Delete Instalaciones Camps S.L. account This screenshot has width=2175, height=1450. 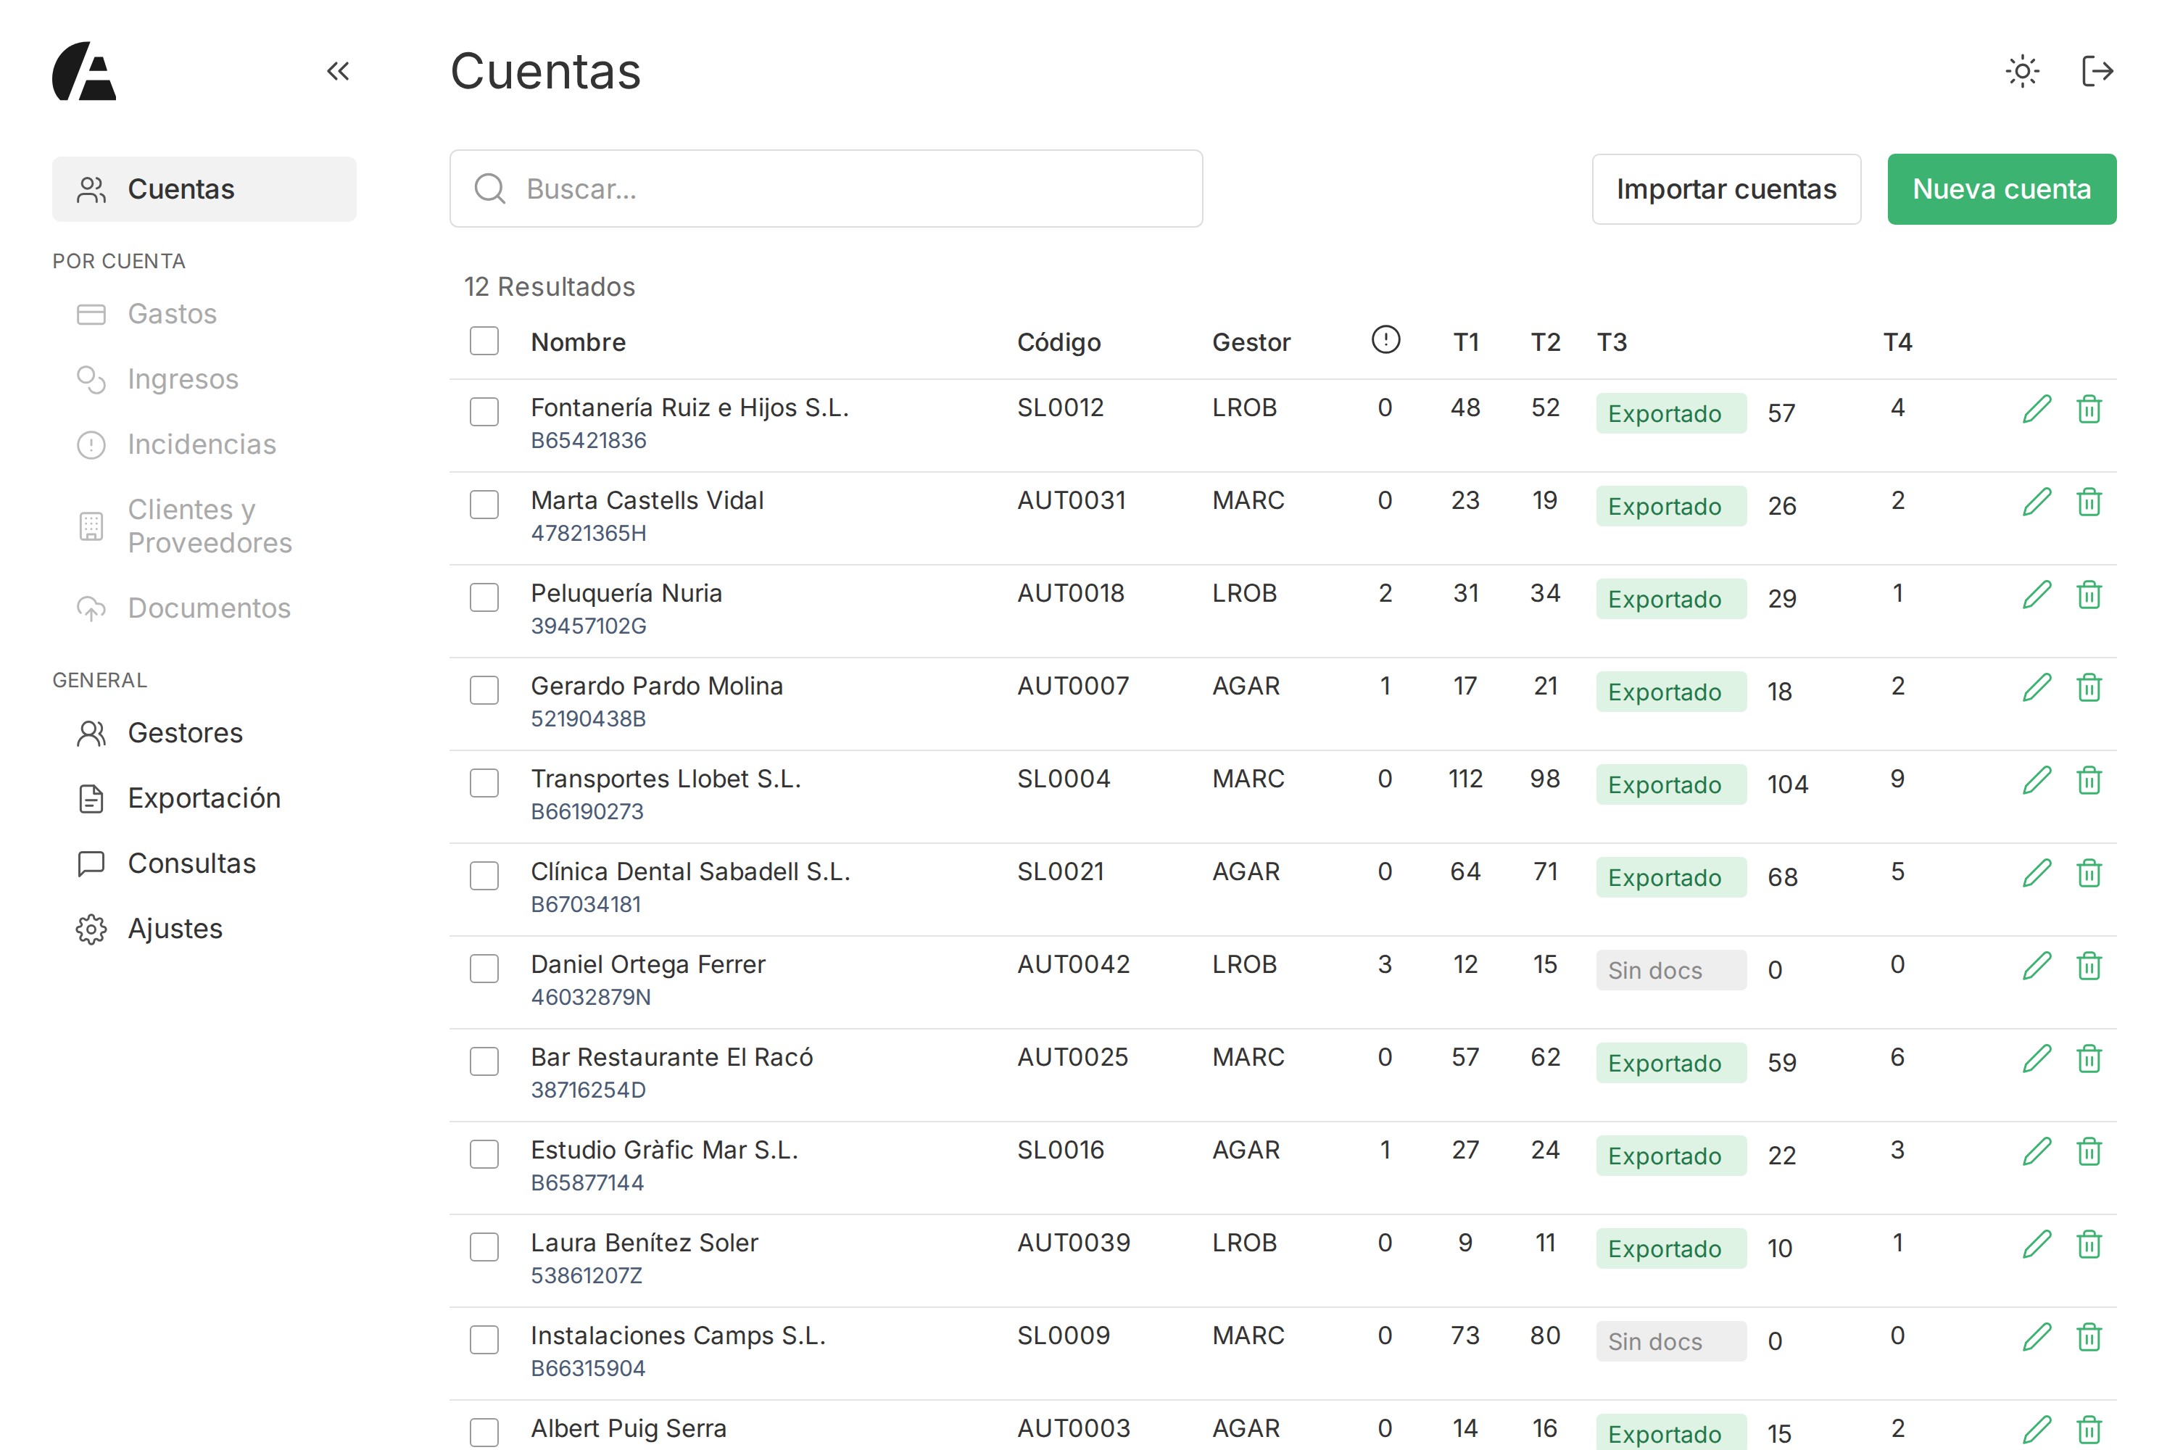tap(2089, 1337)
